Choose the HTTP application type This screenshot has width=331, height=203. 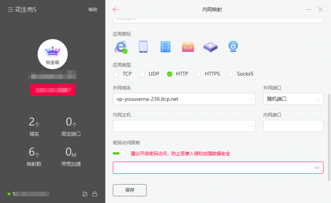tap(169, 74)
